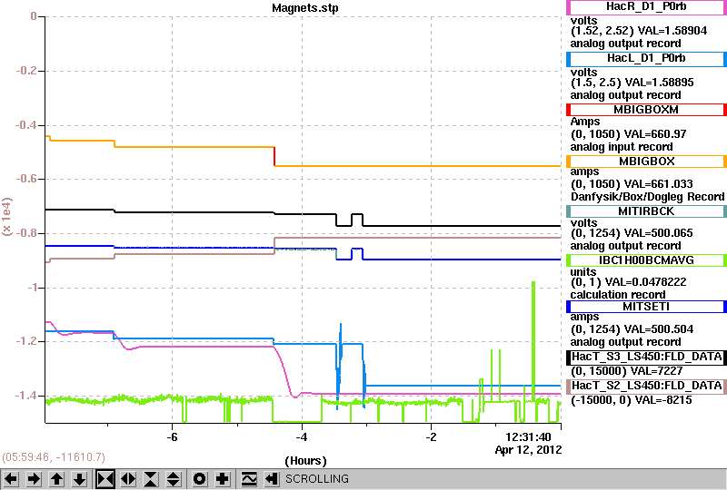Viewport: 727px width, 490px height.
Task: Pan the graph down with the down arrow
Action: [x=80, y=479]
